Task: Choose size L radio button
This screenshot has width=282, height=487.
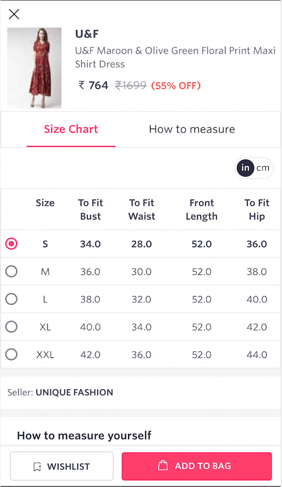Action: [11, 299]
